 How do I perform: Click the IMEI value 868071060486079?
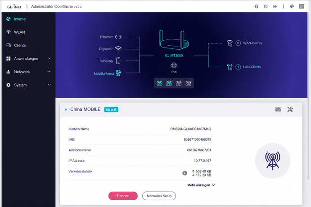click(197, 139)
